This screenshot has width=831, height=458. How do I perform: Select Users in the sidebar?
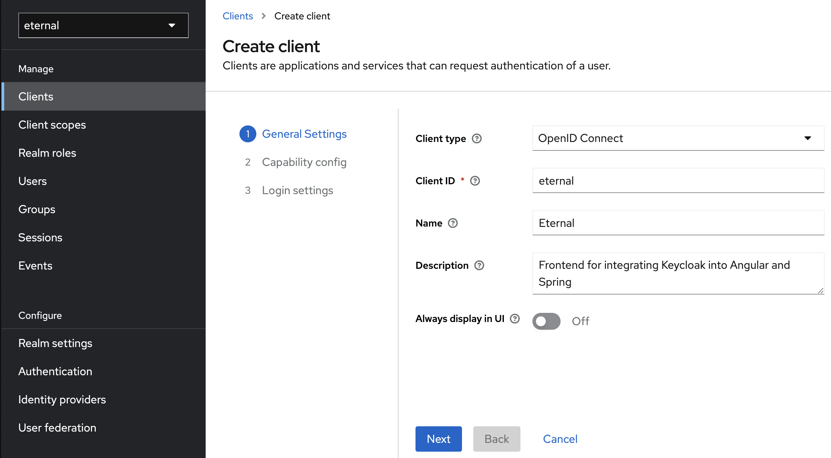tap(32, 181)
